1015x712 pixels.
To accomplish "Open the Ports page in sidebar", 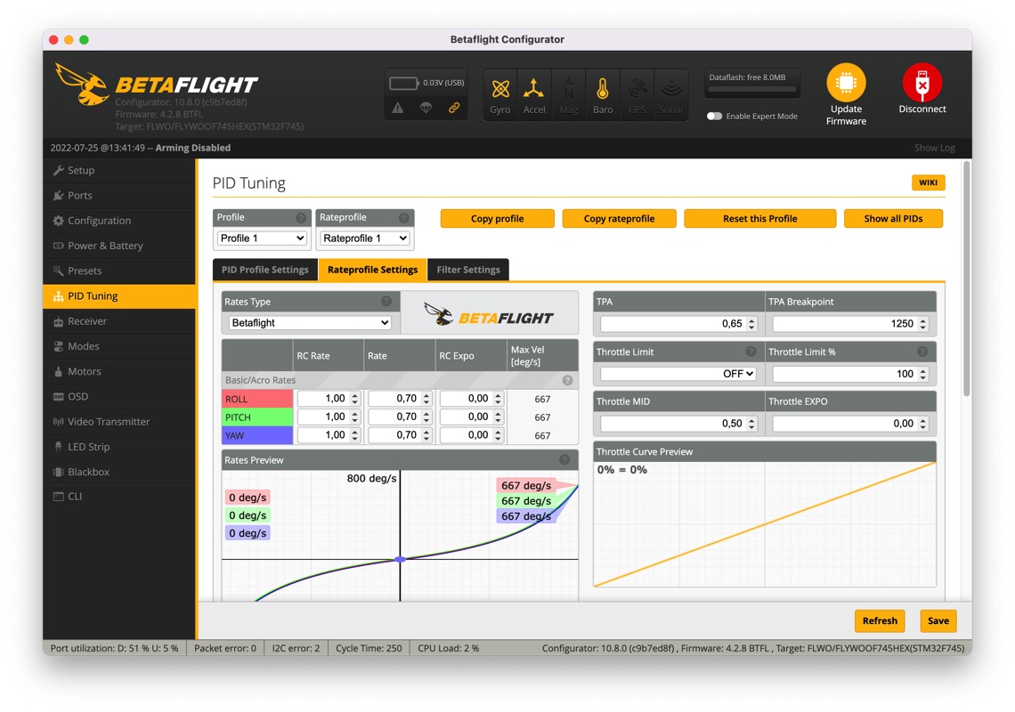I will coord(119,196).
